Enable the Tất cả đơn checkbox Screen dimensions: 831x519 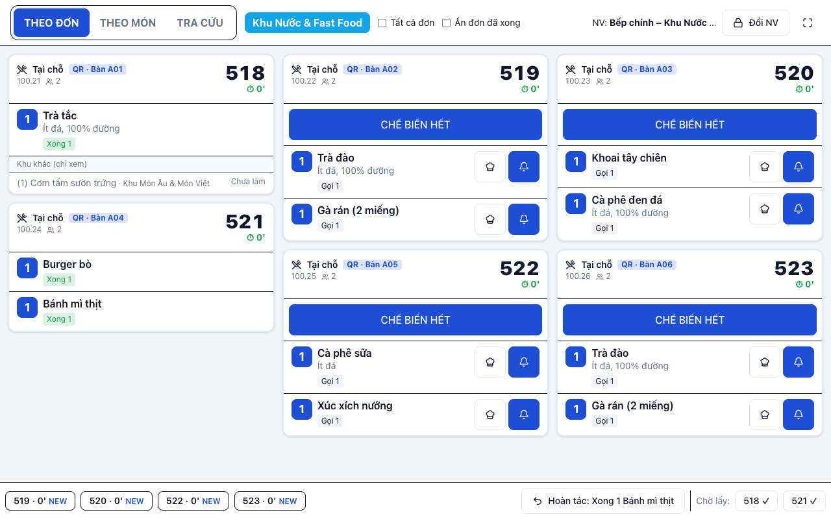pos(382,23)
